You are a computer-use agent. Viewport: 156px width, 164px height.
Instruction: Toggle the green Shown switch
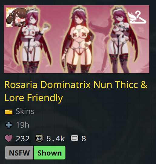coord(50,153)
